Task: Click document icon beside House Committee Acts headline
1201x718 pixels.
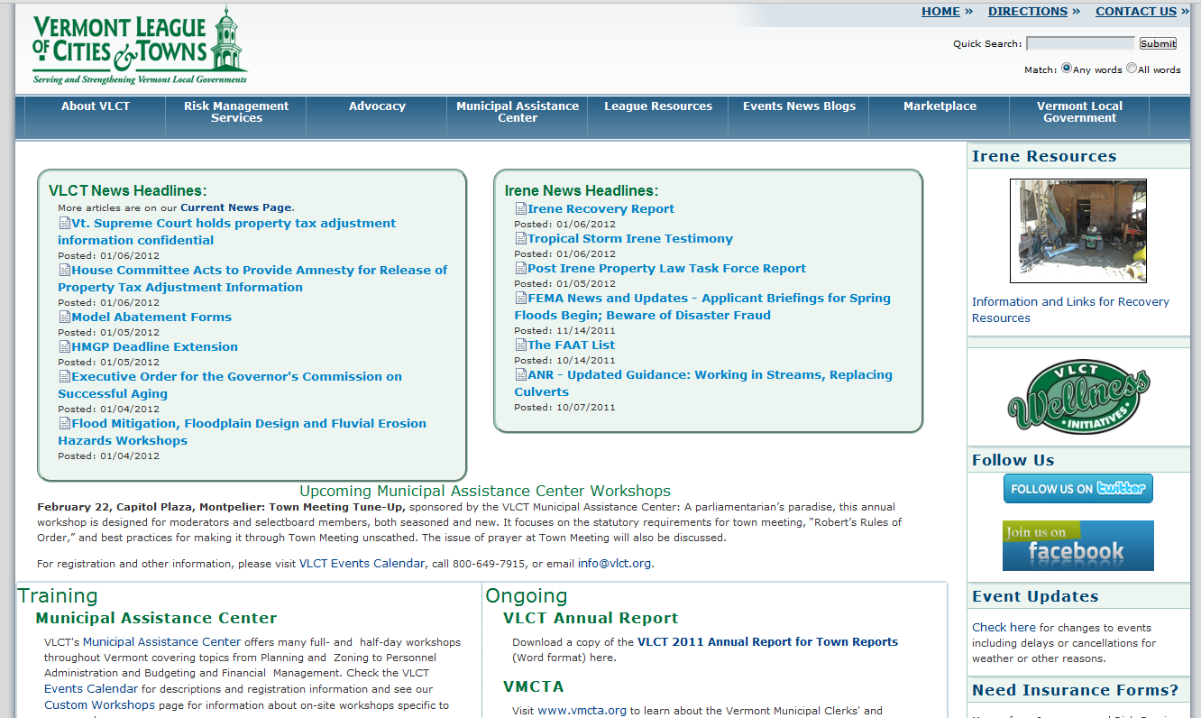Action: tap(64, 270)
